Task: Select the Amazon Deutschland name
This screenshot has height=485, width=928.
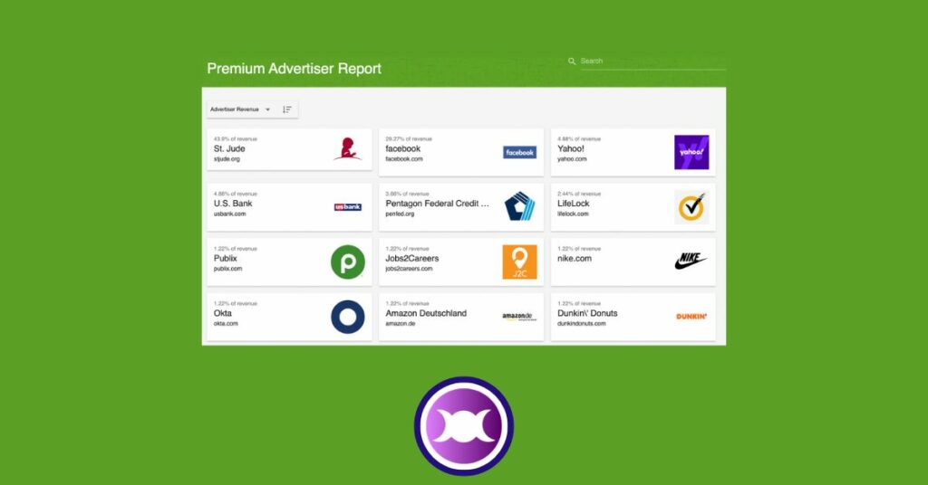Action: coord(426,313)
